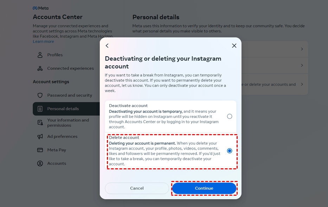This screenshot has height=207, width=328.
Task: Open Your information and permissions
Action: point(68,123)
